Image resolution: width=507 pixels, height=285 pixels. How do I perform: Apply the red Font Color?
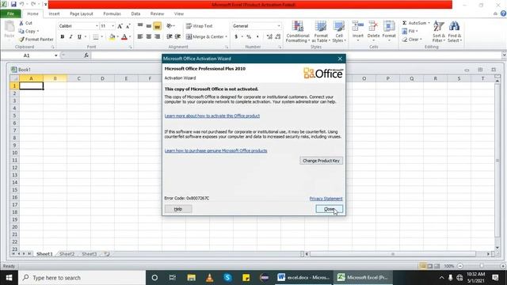(124, 37)
